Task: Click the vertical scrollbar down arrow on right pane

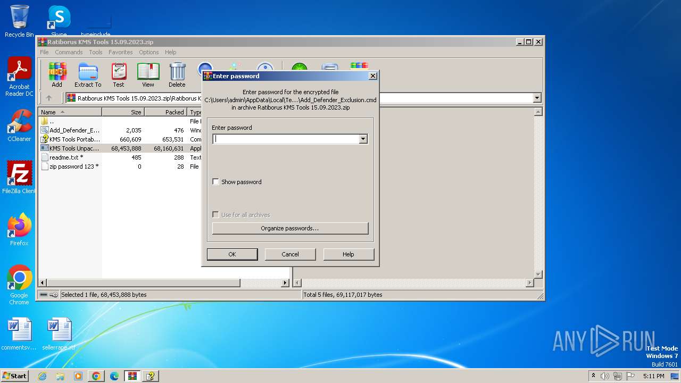Action: pyautogui.click(x=538, y=274)
